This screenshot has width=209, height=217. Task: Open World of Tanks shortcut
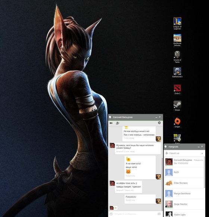pyautogui.click(x=177, y=57)
